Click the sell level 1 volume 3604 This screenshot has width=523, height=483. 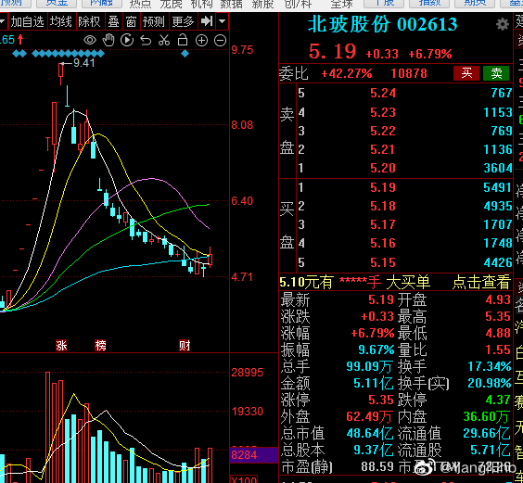pos(497,168)
